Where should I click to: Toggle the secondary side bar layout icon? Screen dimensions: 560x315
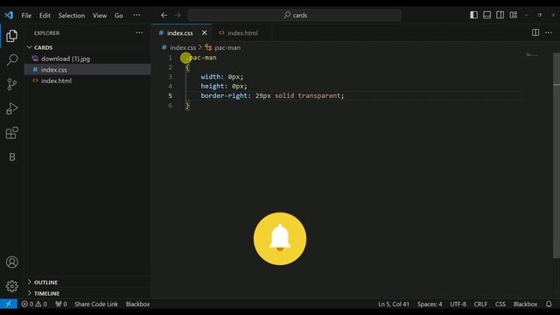click(500, 15)
